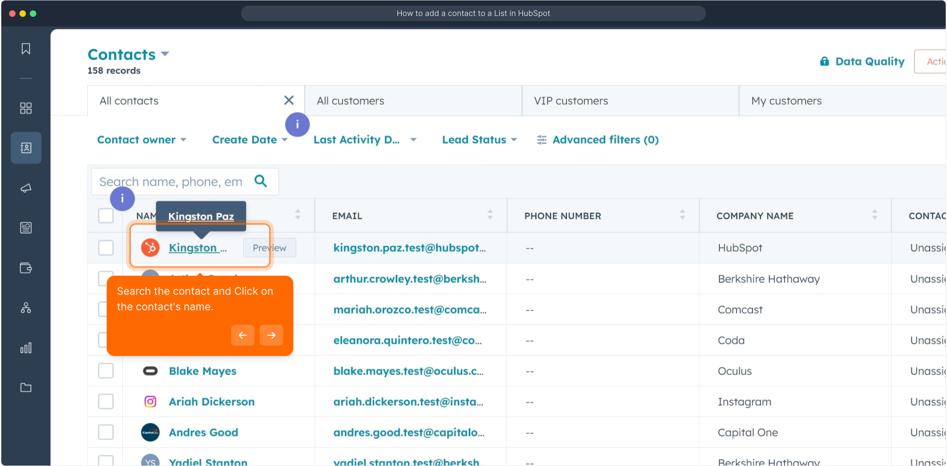Toggle the select-all contacts checkbox
This screenshot has height=466, width=947.
pos(106,216)
